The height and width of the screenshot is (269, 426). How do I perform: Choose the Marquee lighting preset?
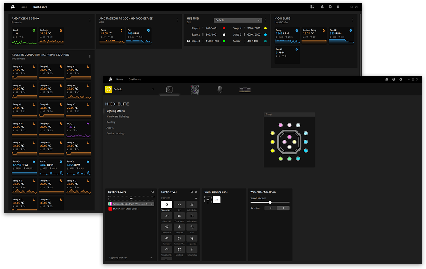coord(179,227)
